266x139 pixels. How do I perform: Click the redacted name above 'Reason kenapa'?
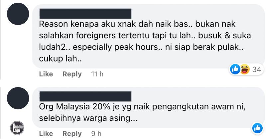(x=85, y=14)
